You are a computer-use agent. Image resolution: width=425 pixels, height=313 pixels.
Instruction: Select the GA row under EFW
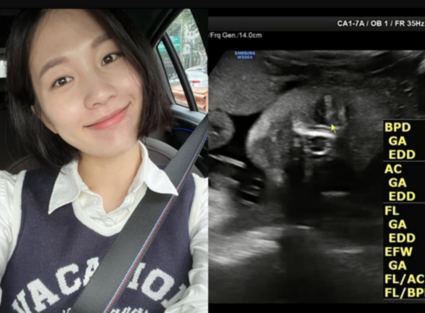click(398, 265)
